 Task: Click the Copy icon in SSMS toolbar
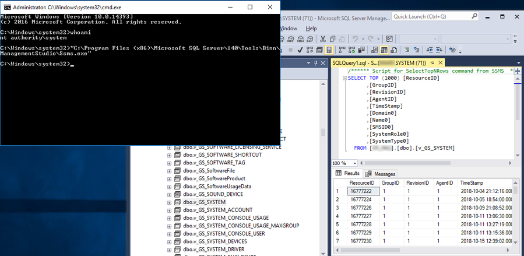[332, 38]
